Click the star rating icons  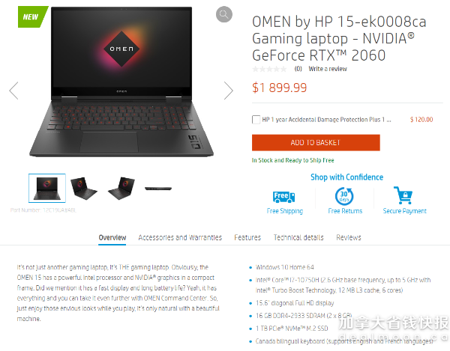pos(269,69)
